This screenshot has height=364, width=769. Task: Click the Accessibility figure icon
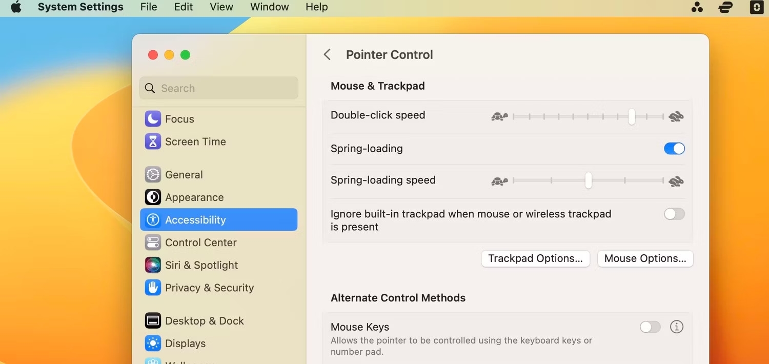point(153,220)
